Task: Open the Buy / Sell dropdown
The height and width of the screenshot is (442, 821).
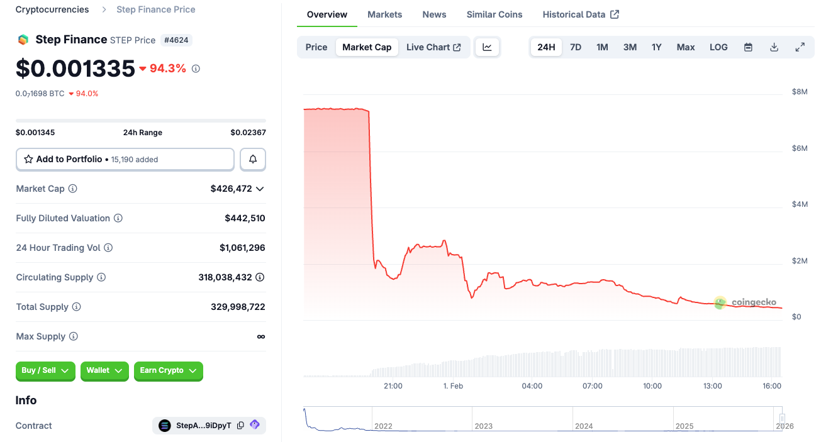Action: point(45,371)
